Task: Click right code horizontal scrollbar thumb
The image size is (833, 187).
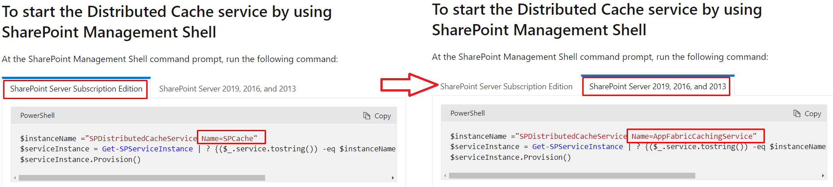Action: 572,175
